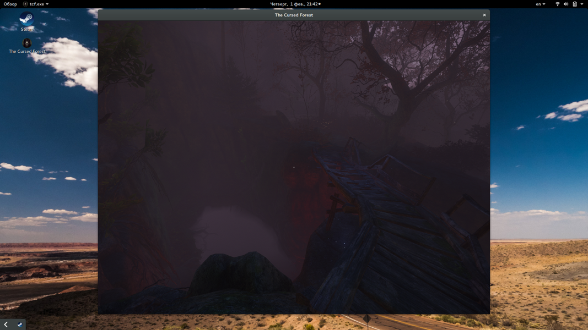
Task: Open the Wi-Fi network indicator
Action: (557, 4)
